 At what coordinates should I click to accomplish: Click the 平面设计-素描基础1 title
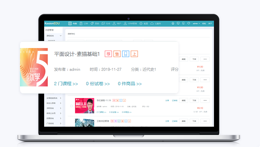[x=77, y=54]
